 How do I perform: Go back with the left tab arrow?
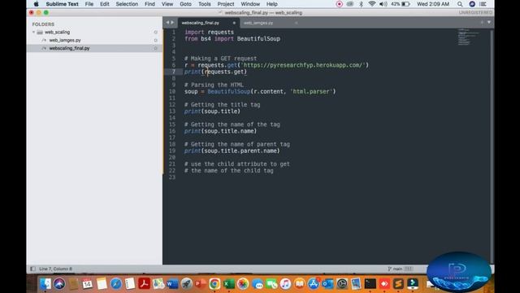tap(167, 23)
